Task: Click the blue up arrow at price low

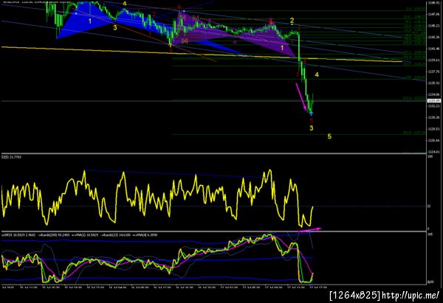Action: (x=311, y=113)
